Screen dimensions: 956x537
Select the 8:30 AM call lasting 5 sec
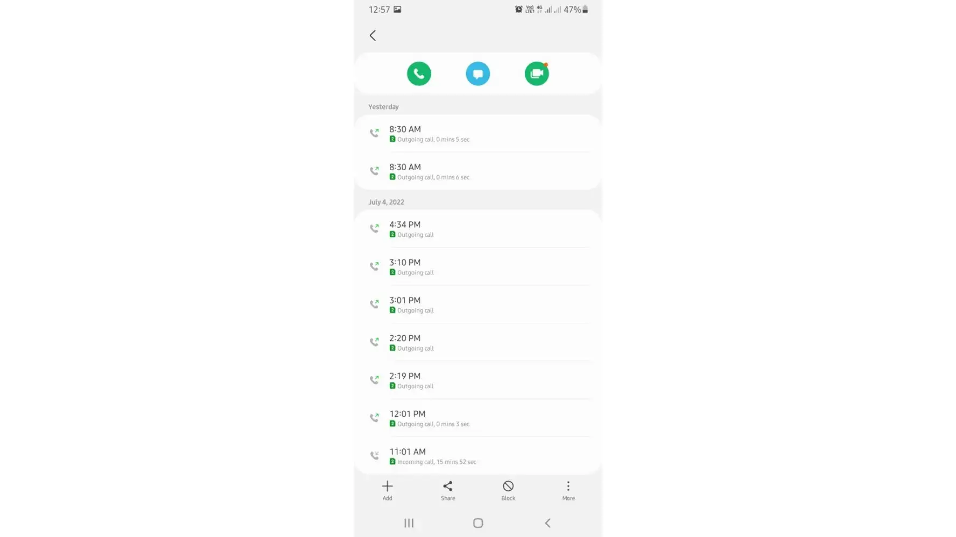[478, 133]
